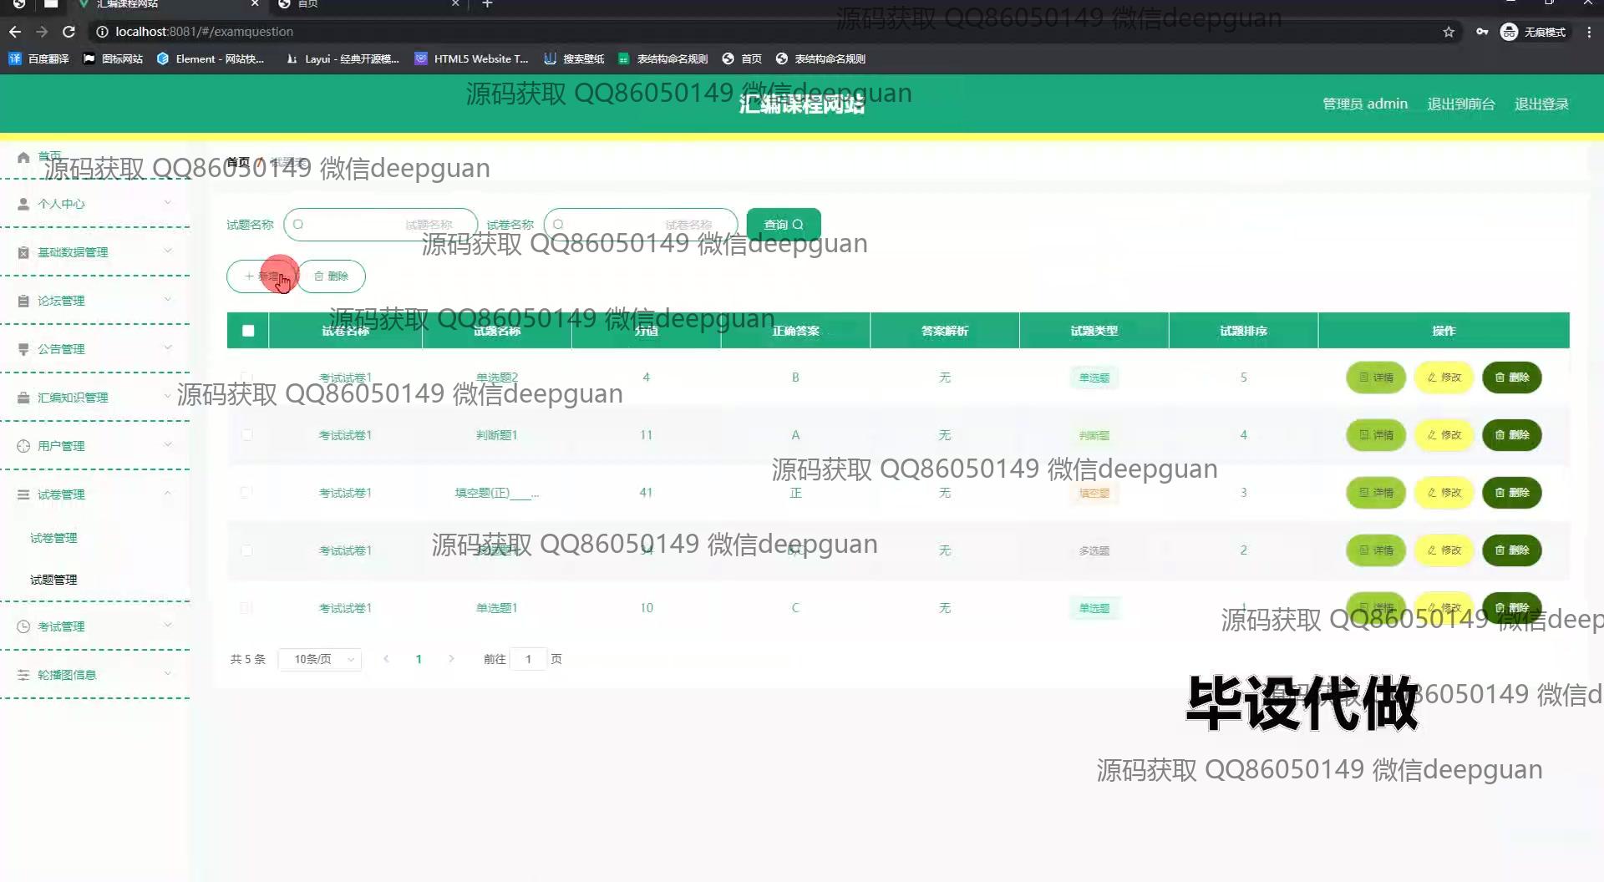Open 试卷管理 submenu item
Screen dimensions: 1604x882
(53, 538)
